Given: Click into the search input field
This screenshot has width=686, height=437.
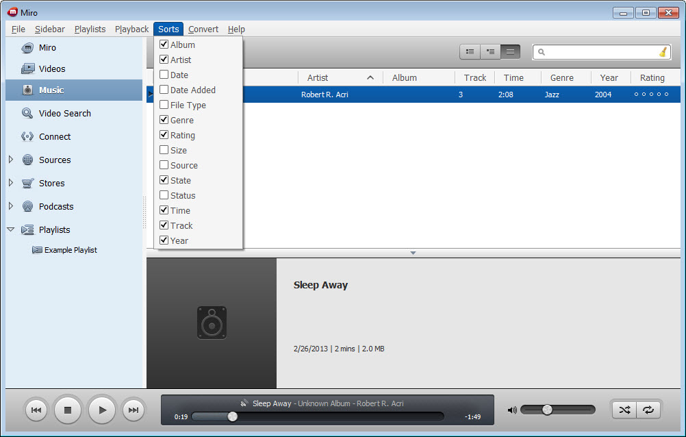Looking at the screenshot, I should pyautogui.click(x=602, y=52).
